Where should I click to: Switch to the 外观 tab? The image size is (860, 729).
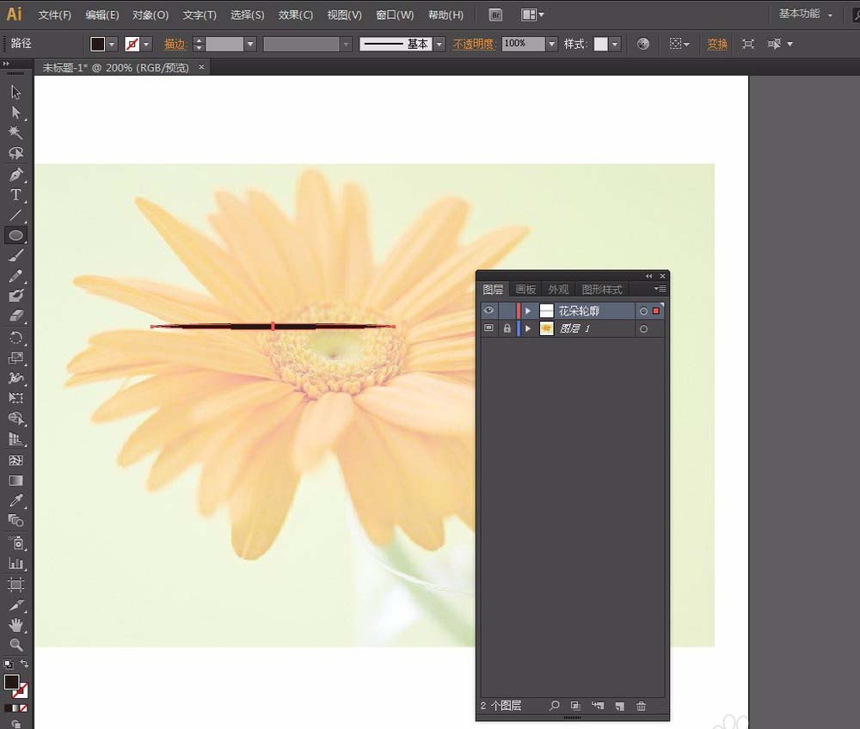558,289
